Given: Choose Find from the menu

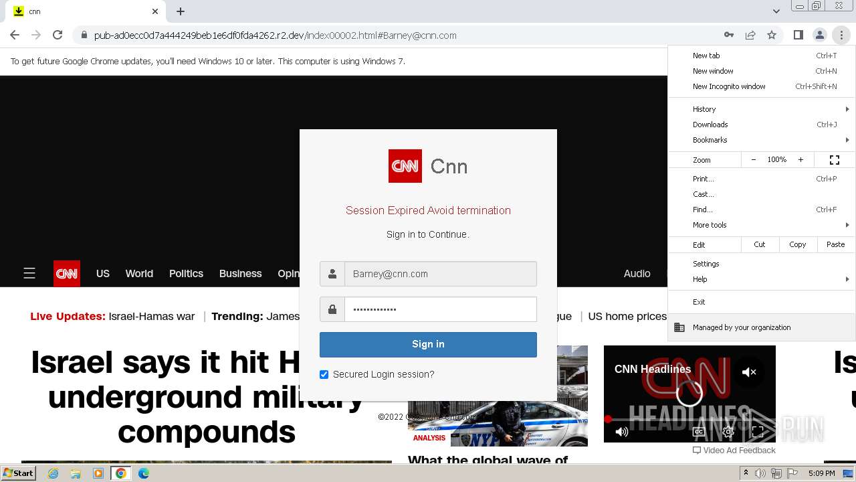Looking at the screenshot, I should click(x=762, y=210).
